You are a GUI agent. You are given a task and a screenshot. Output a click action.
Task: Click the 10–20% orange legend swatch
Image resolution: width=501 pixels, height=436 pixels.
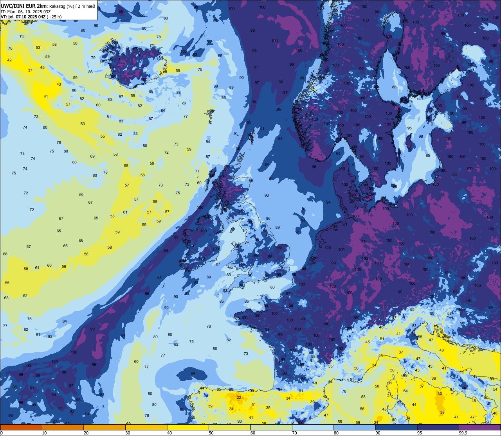63,427
